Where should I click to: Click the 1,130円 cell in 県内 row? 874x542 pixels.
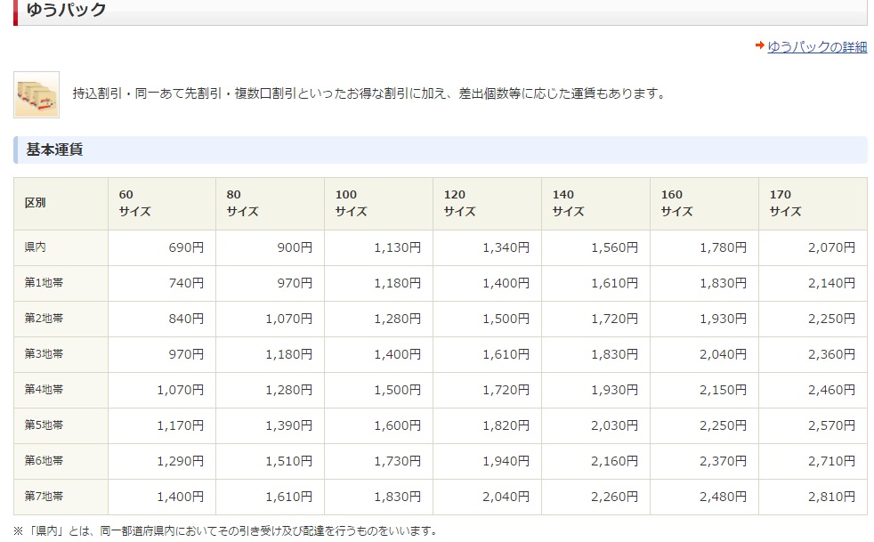(x=378, y=247)
